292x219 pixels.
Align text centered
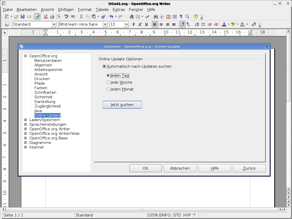tap(161, 24)
